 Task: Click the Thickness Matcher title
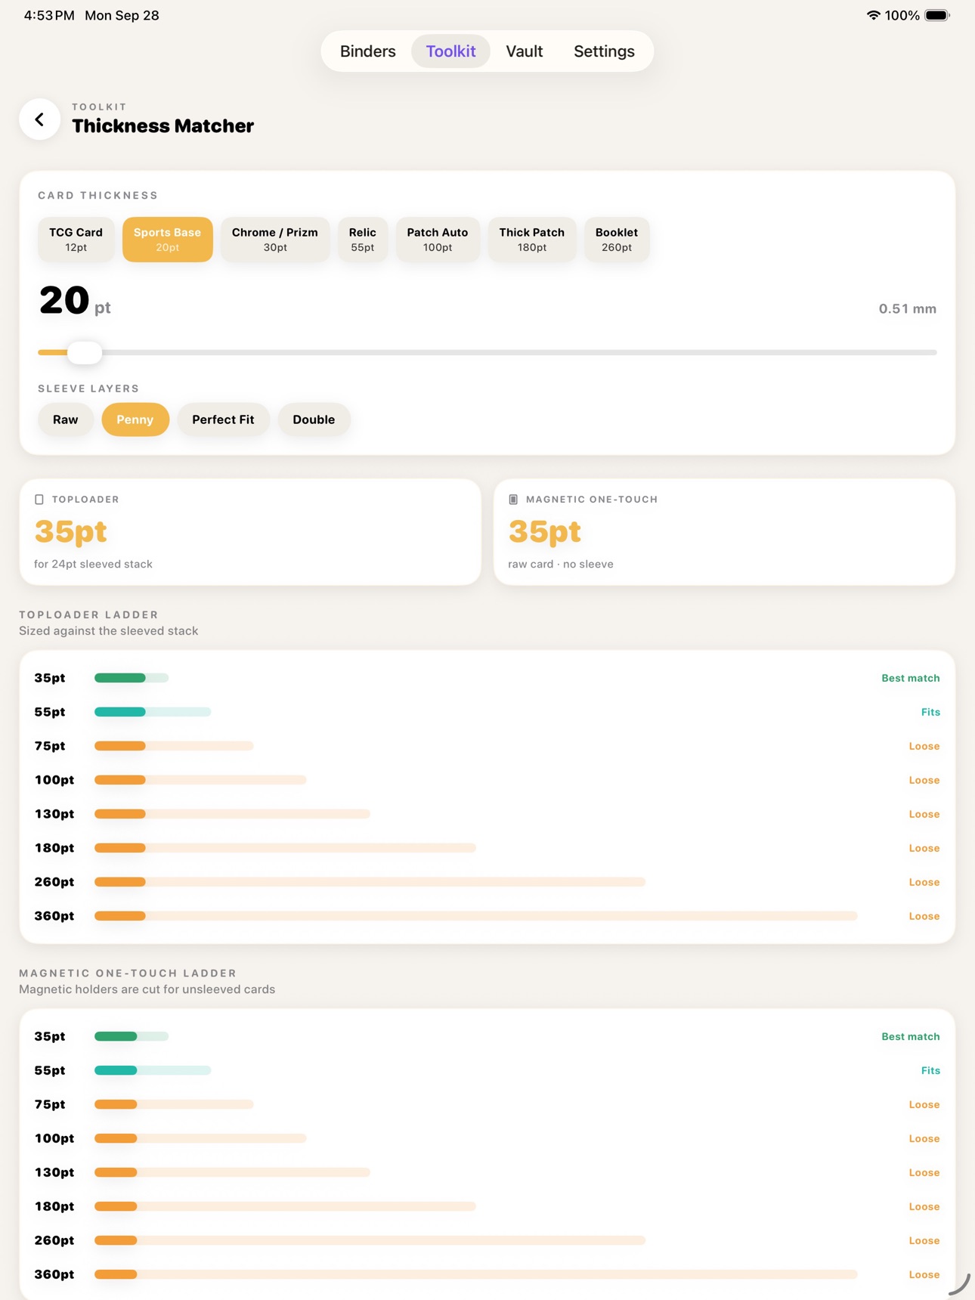(162, 125)
